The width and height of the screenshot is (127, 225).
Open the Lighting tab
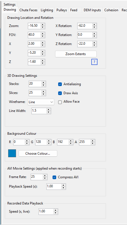(47, 10)
